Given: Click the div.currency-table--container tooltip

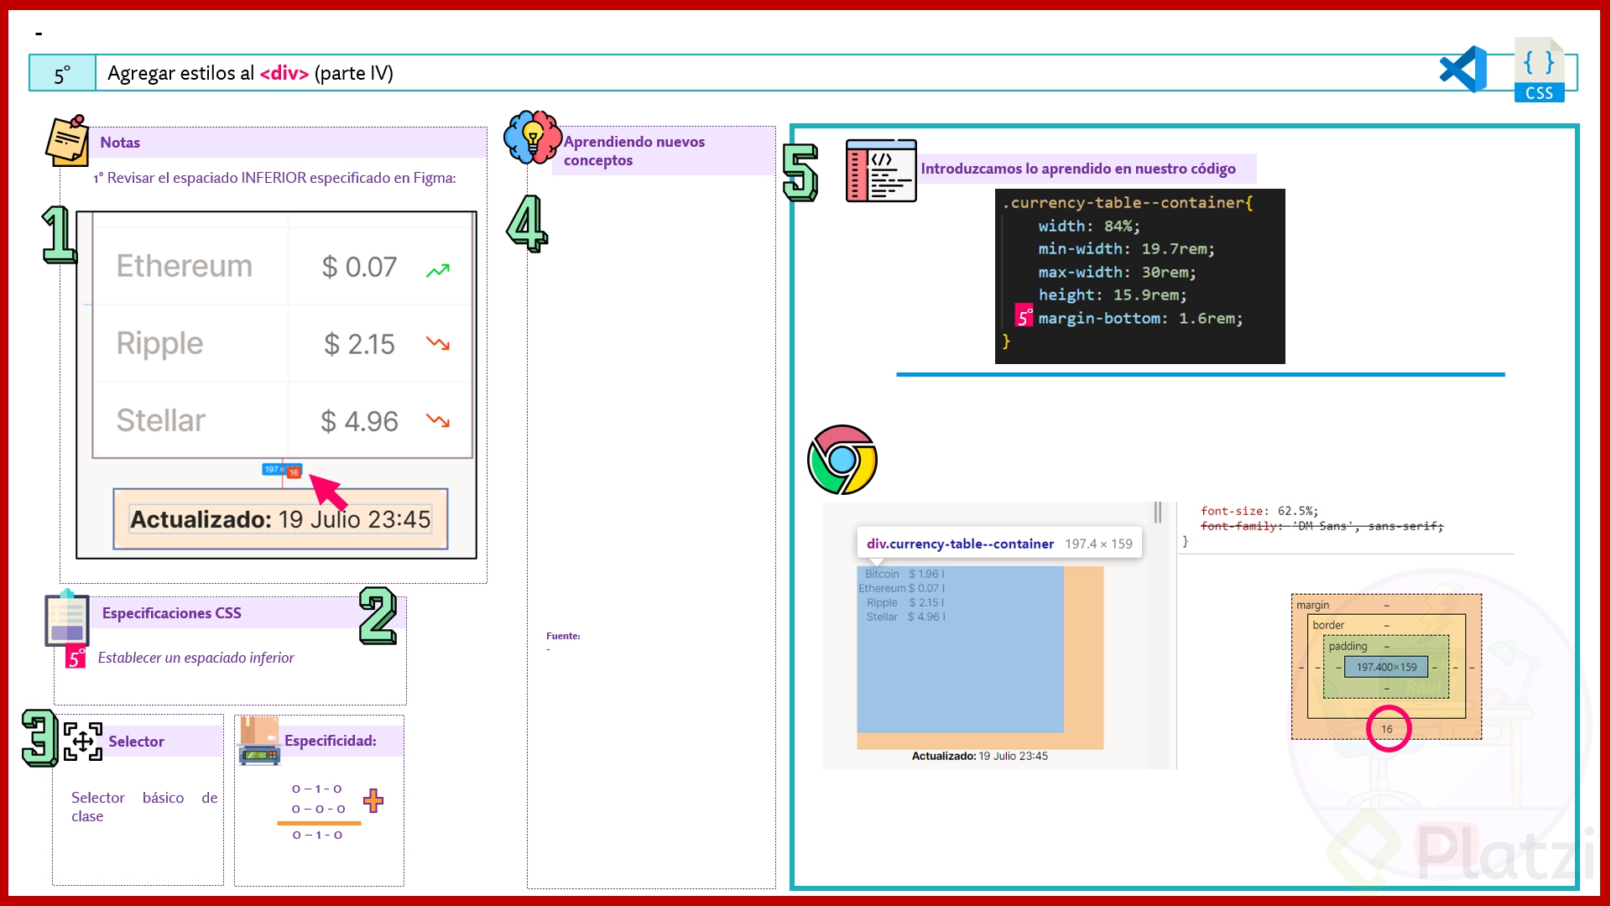Looking at the screenshot, I should pyautogui.click(x=999, y=544).
